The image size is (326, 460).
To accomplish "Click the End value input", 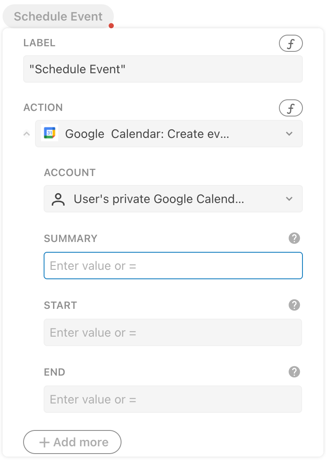I will point(173,399).
